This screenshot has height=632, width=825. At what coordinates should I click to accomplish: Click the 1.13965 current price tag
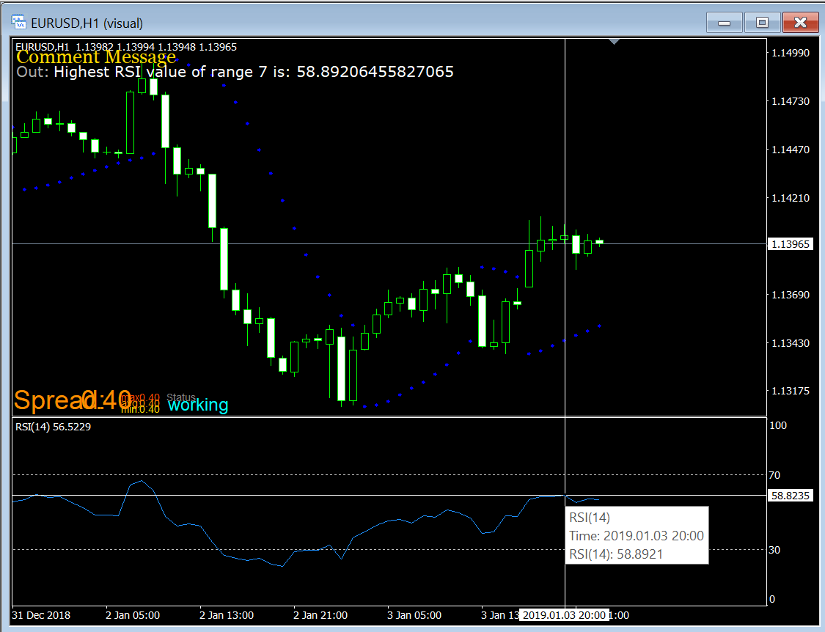pyautogui.click(x=791, y=244)
